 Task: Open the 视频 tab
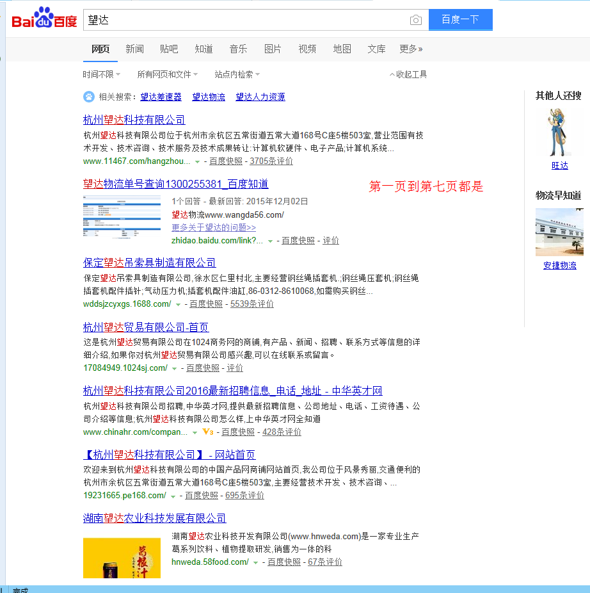click(307, 49)
